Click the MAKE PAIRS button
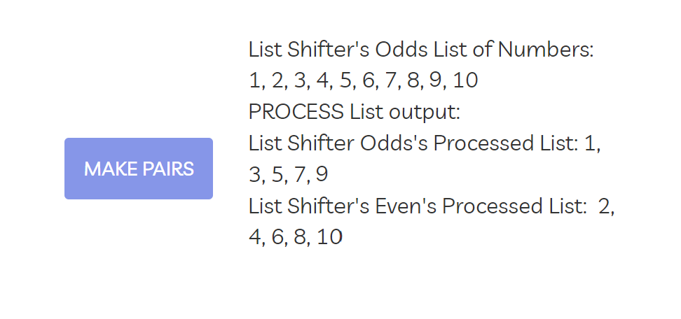The image size is (681, 319). pyautogui.click(x=139, y=169)
